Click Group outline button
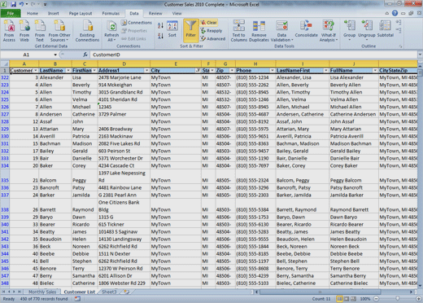Image resolution: width=423 pixels, height=303 pixels. pyautogui.click(x=350, y=30)
